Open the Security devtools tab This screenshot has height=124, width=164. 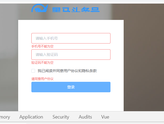[x=61, y=117]
